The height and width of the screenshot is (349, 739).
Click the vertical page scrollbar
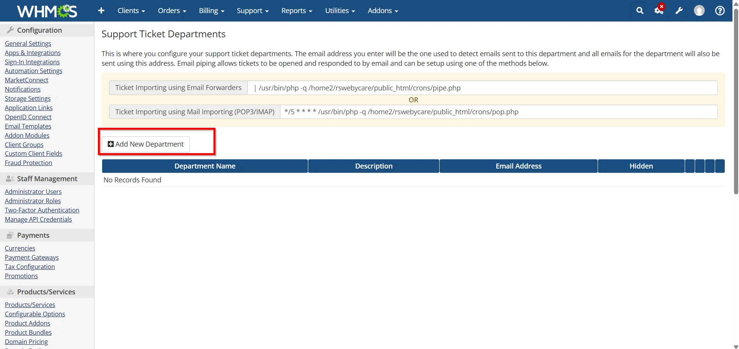click(736, 102)
